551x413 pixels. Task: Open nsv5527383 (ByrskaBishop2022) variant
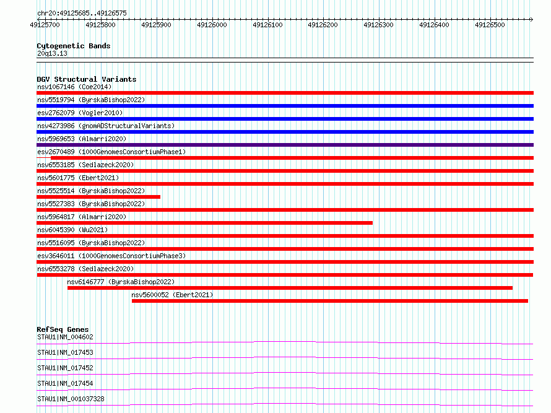tap(91, 204)
